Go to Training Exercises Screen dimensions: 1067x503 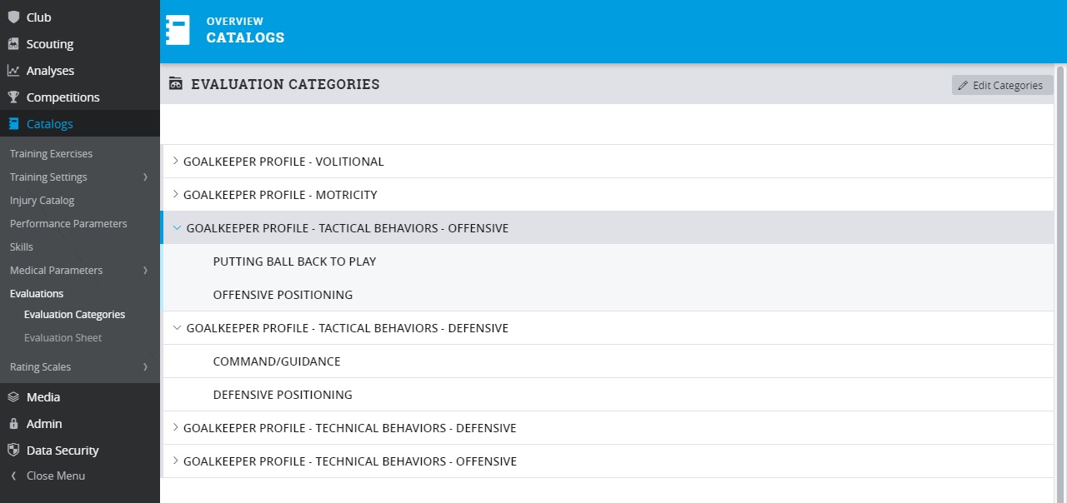coord(51,154)
